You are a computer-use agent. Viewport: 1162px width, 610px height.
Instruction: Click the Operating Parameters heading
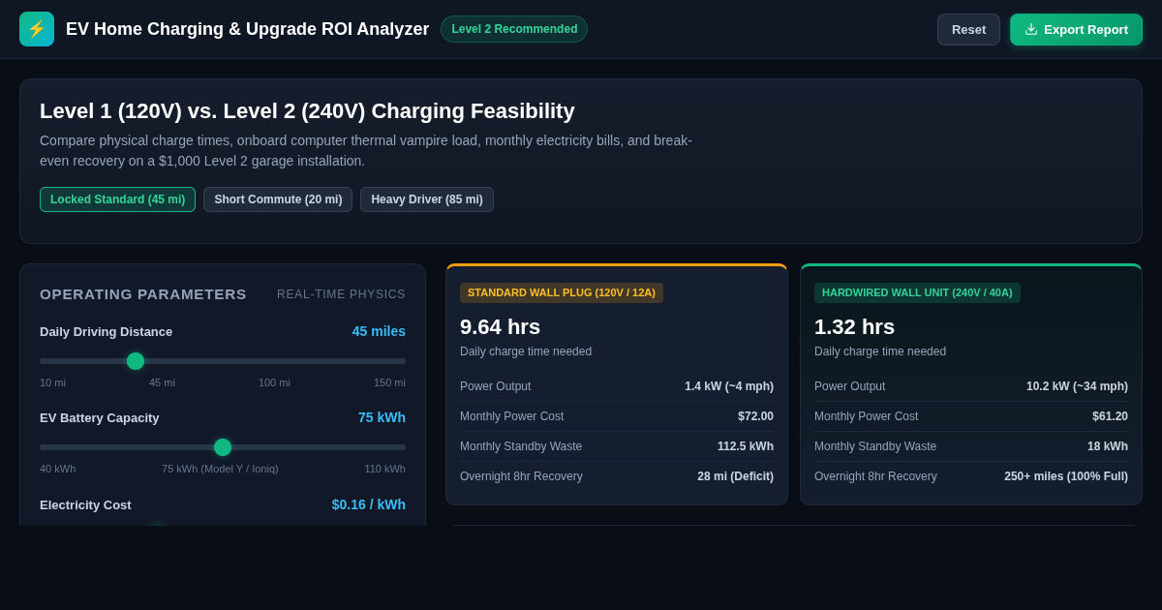(143, 293)
